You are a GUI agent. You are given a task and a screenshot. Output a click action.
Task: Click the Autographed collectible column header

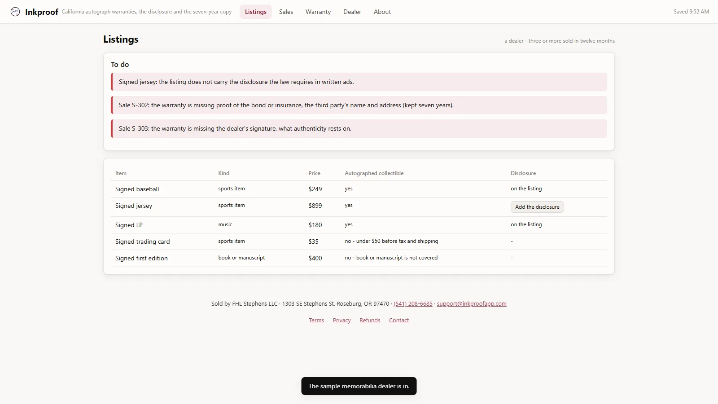(x=374, y=173)
